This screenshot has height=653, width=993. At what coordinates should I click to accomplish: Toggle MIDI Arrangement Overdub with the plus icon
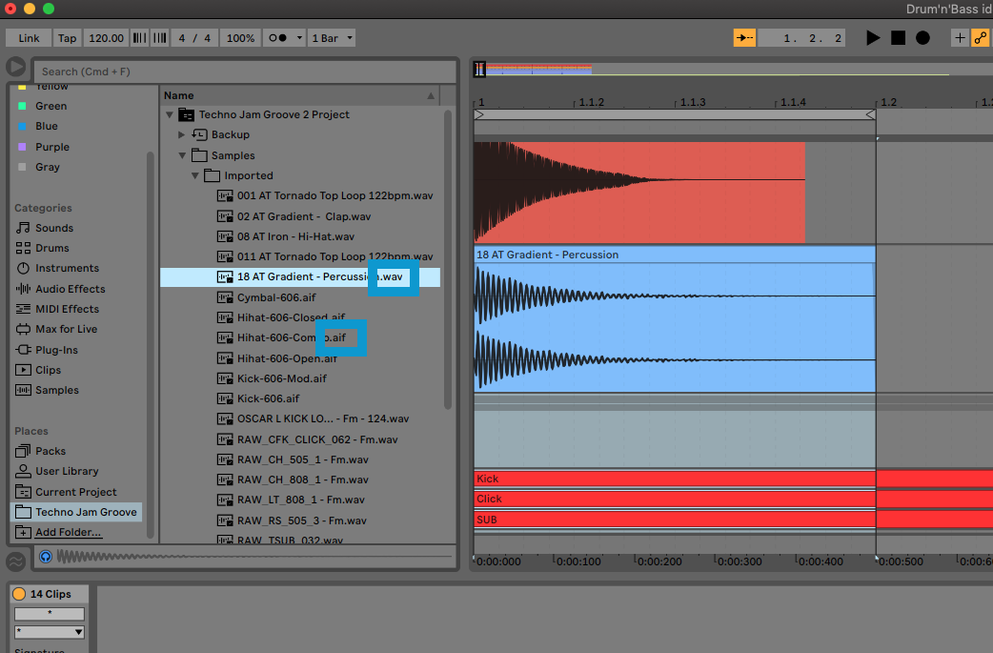coord(960,37)
